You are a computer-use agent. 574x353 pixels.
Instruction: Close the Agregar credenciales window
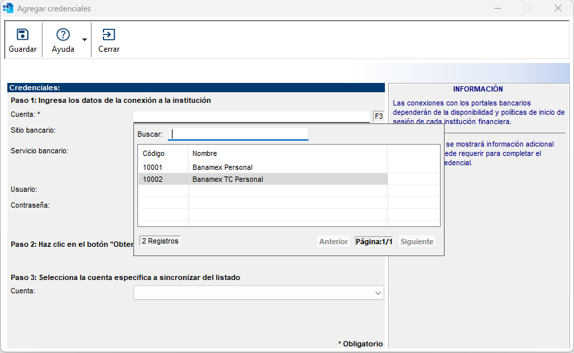coord(558,9)
